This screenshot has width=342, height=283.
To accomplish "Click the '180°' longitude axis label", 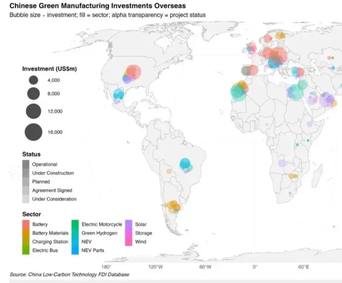I will click(x=107, y=267).
